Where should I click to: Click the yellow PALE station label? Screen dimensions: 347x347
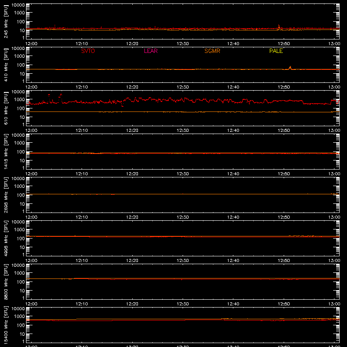coord(276,51)
